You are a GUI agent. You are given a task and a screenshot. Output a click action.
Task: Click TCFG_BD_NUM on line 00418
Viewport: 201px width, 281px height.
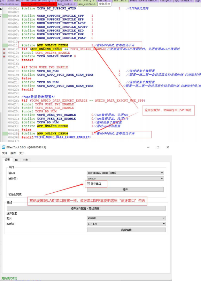[x=48, y=71]
